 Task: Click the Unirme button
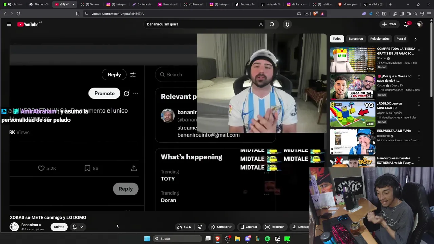click(x=59, y=227)
